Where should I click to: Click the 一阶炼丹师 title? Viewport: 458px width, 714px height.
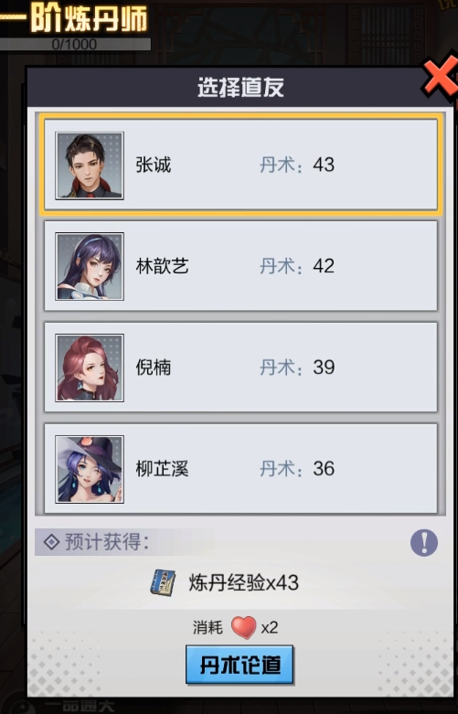pyautogui.click(x=74, y=19)
